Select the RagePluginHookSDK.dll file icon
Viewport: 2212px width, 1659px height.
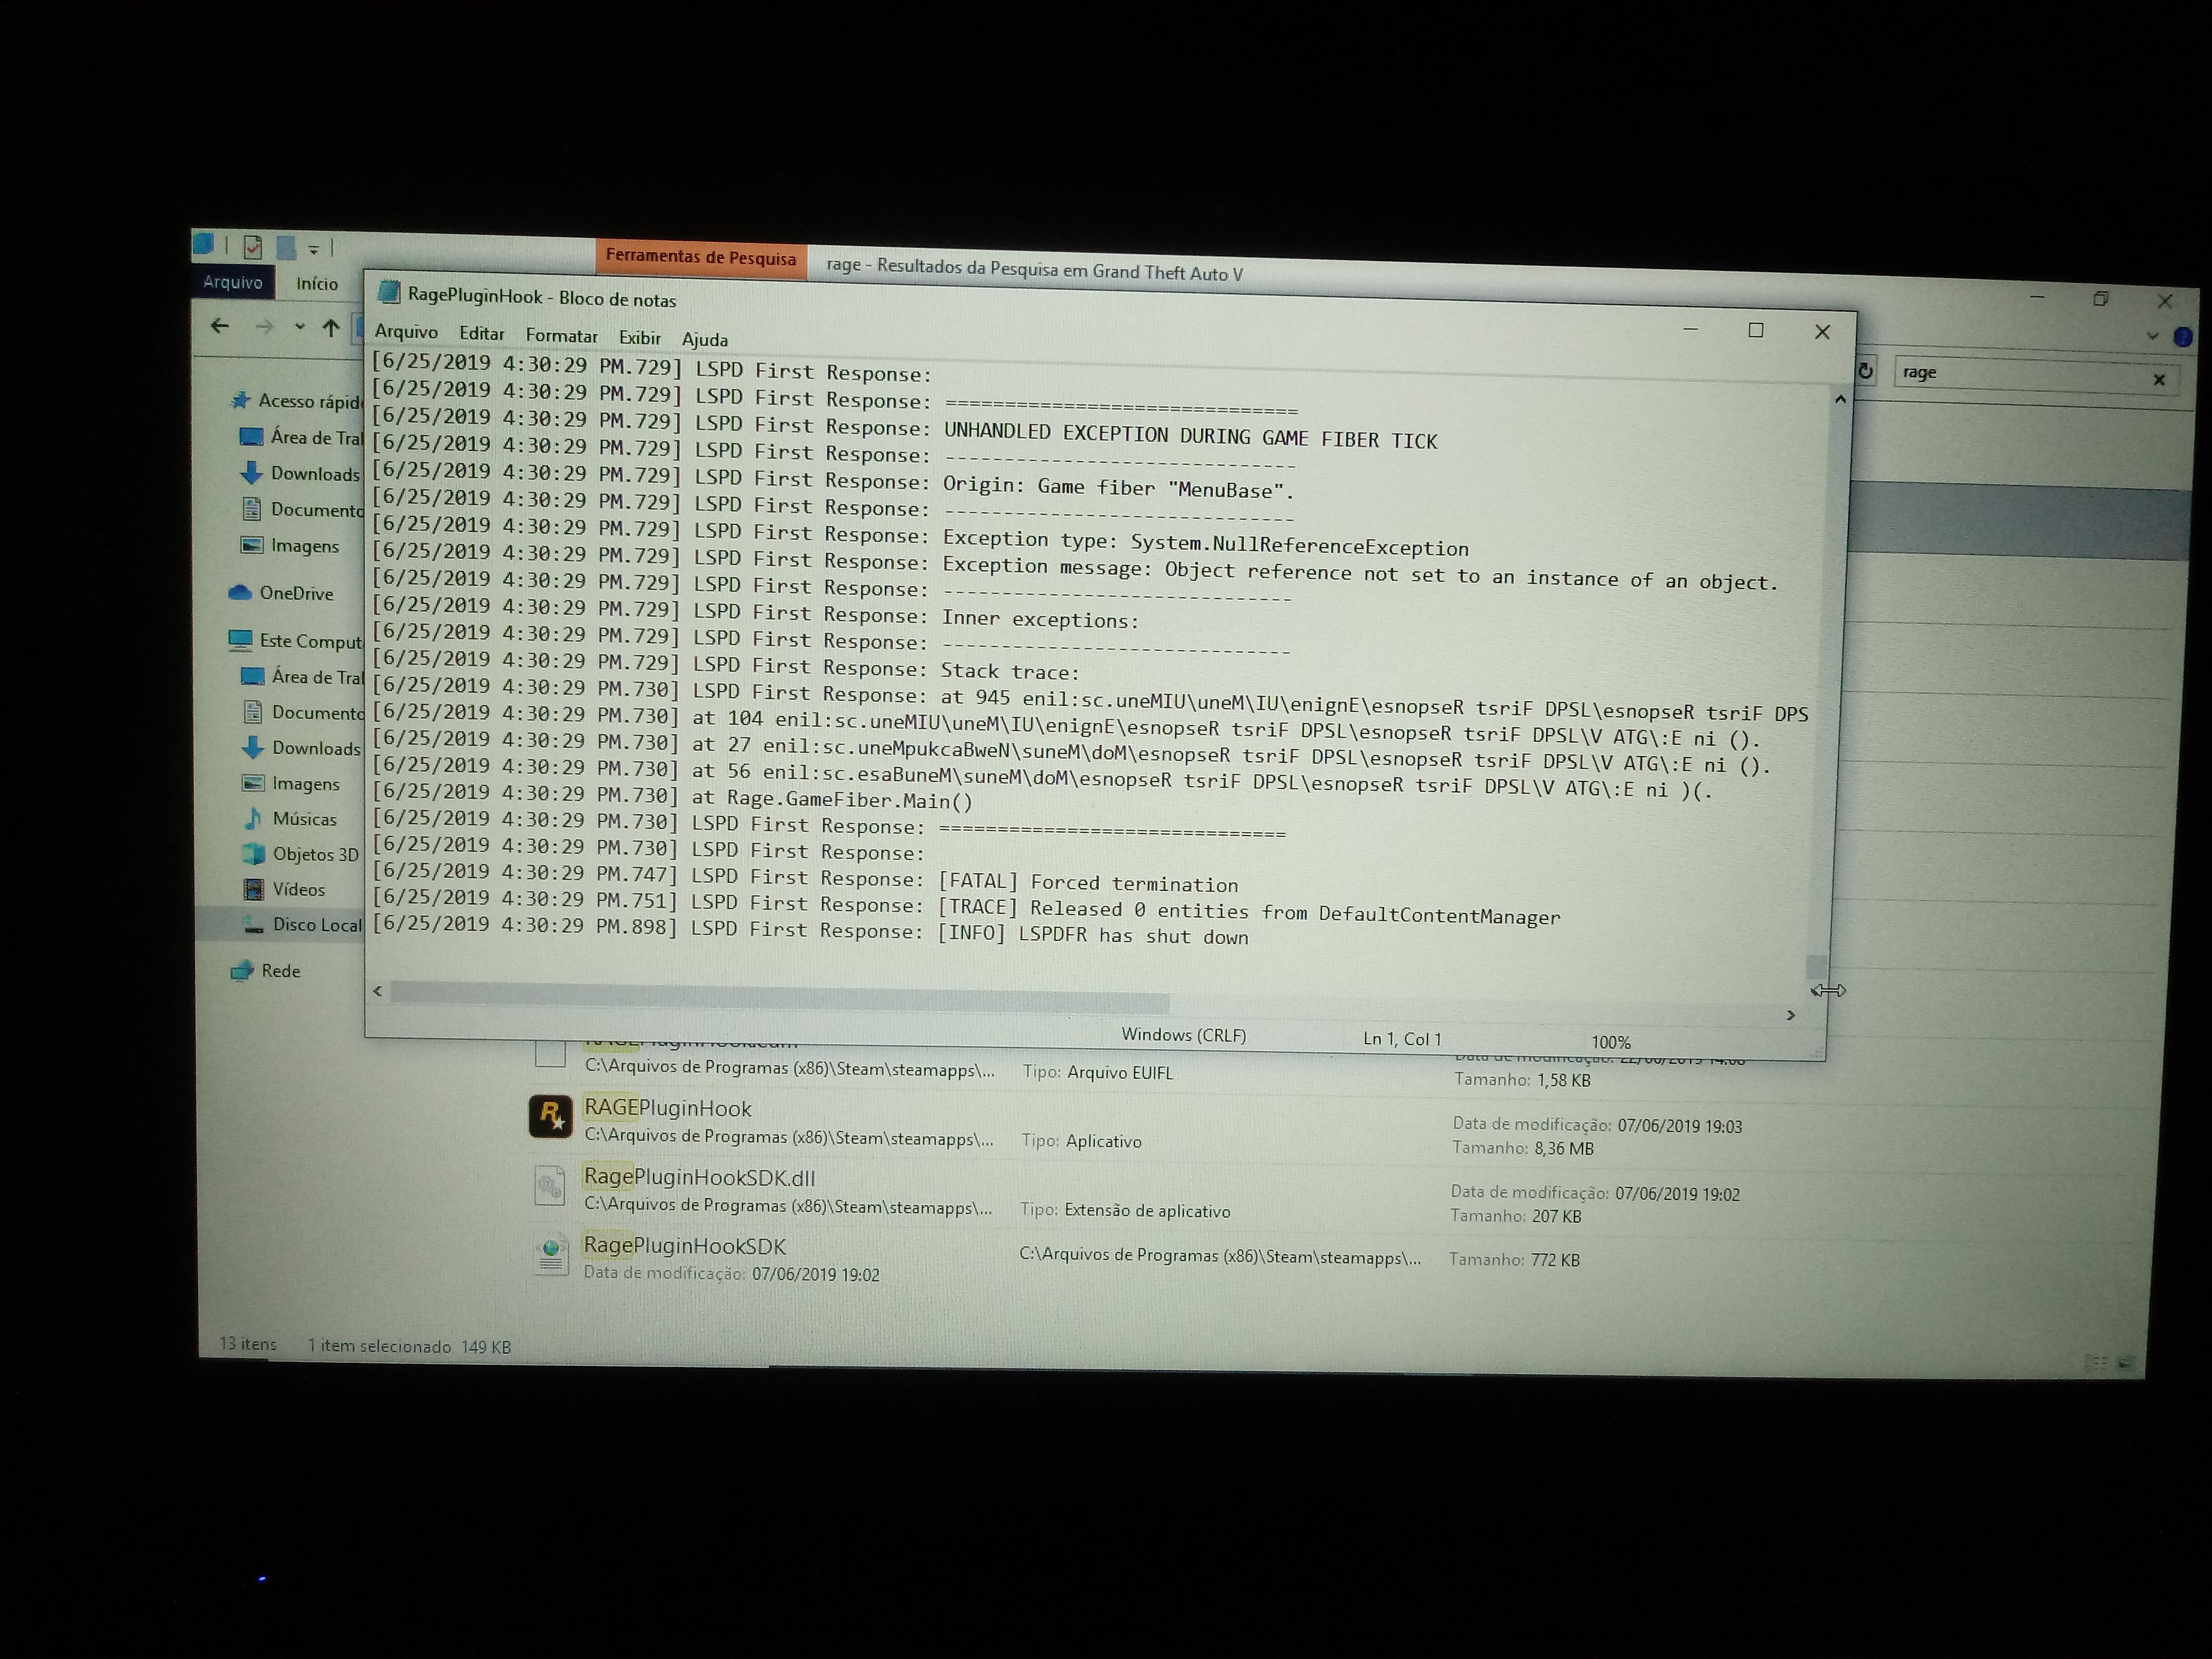550,1187
